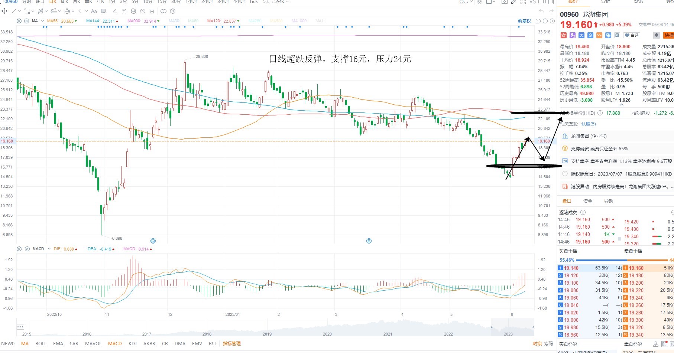Expand the MA indicator dropdown
This screenshot has width=674, height=353.
(x=42, y=21)
